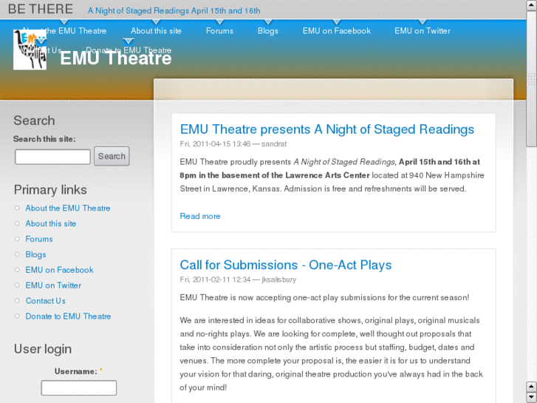Focus the Username input field
Screen dimensions: 537x403
pyautogui.click(x=79, y=388)
